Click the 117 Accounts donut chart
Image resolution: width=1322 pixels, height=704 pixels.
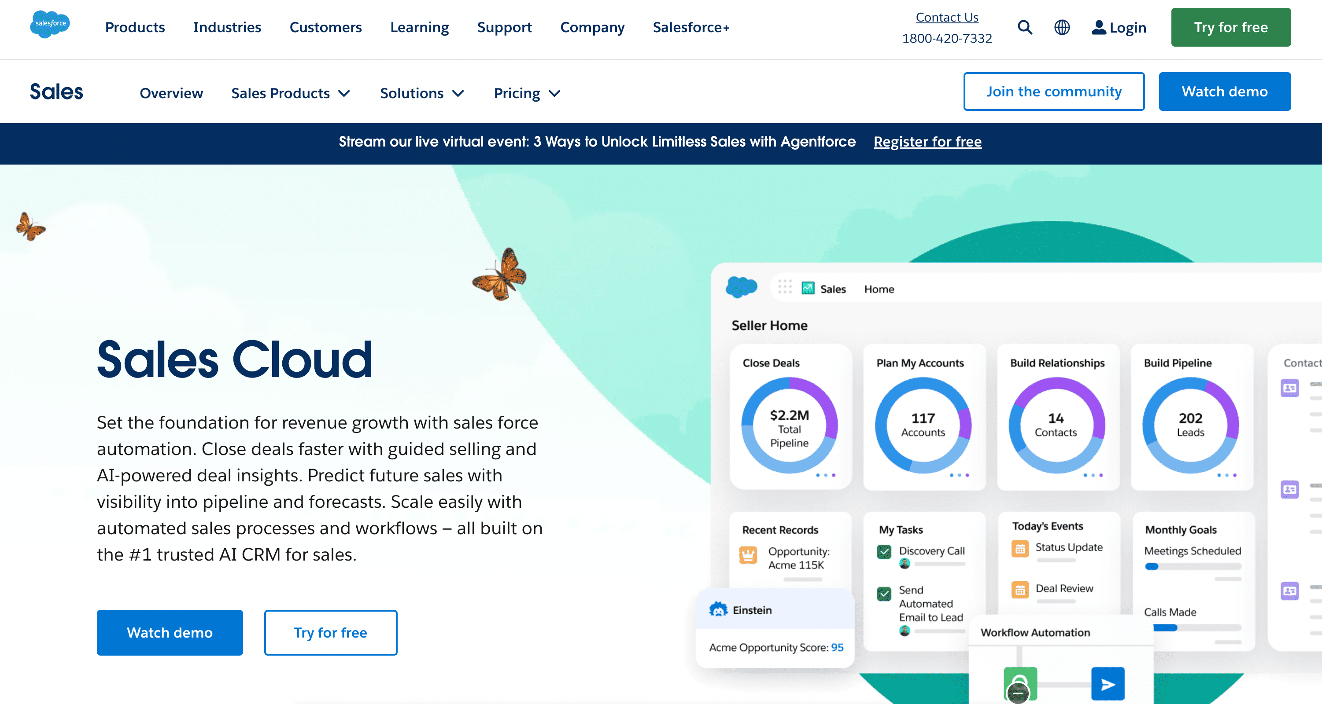923,425
